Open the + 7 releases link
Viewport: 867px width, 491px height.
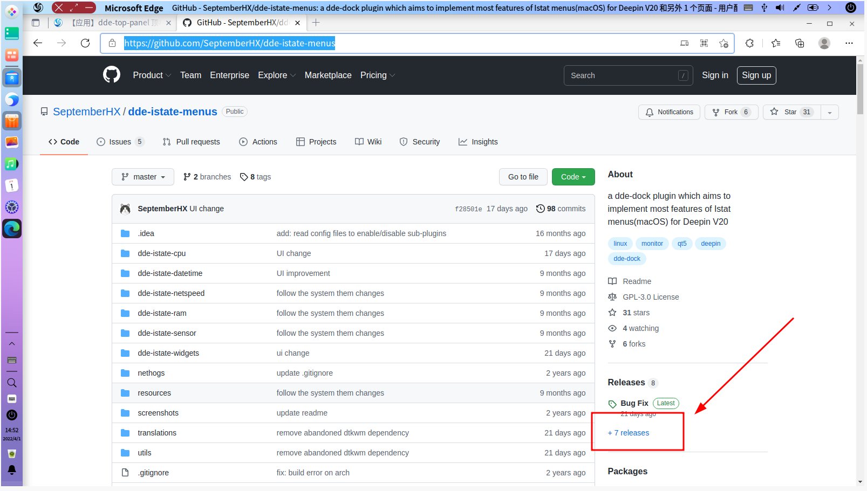tap(629, 433)
